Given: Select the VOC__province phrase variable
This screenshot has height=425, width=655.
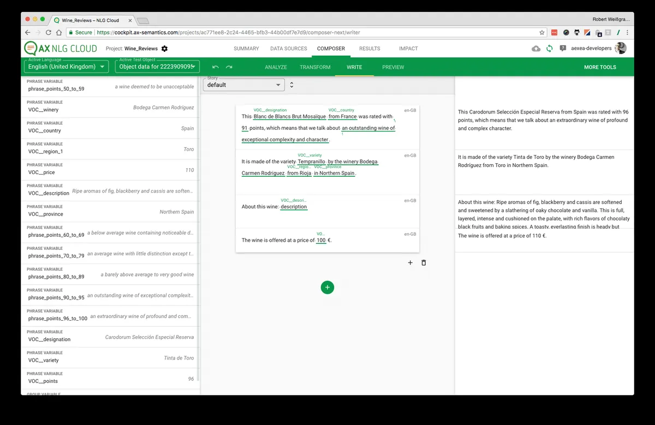Looking at the screenshot, I should point(110,212).
